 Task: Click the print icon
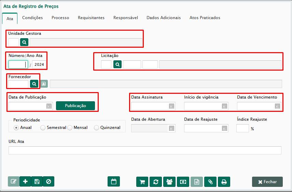click(x=224, y=182)
